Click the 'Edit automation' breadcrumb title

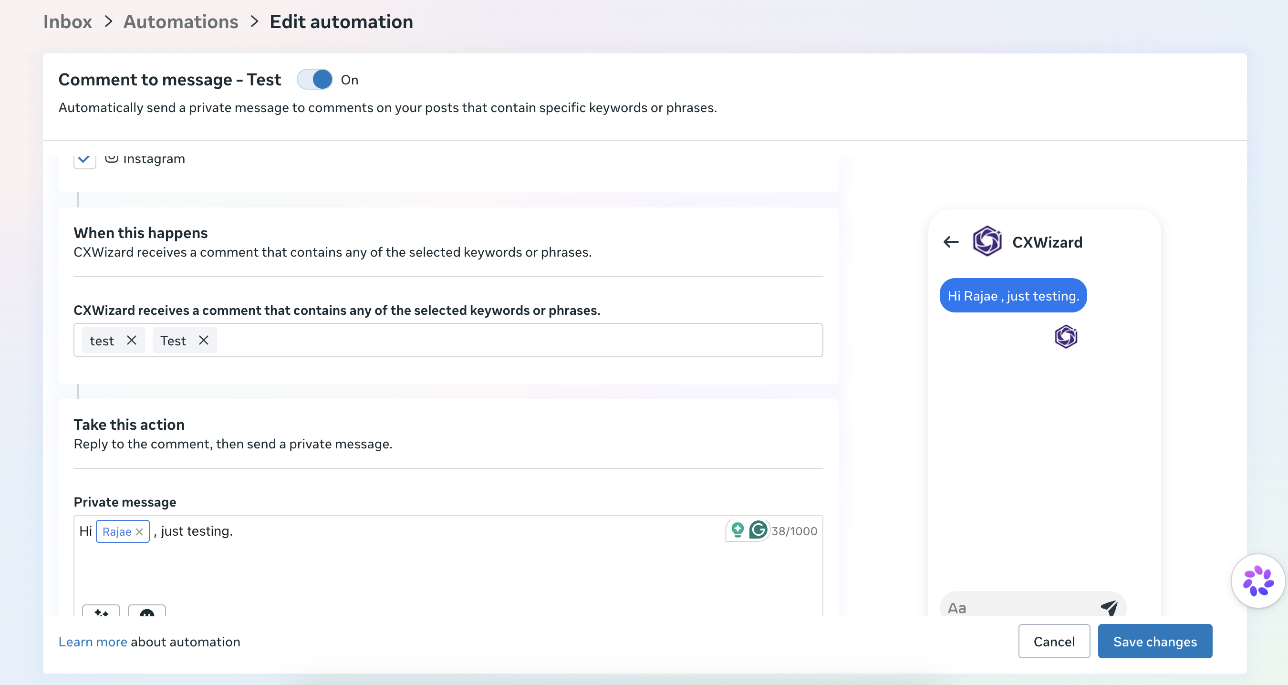tap(341, 21)
